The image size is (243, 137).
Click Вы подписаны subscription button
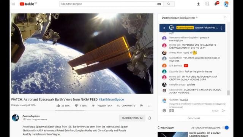132,118
